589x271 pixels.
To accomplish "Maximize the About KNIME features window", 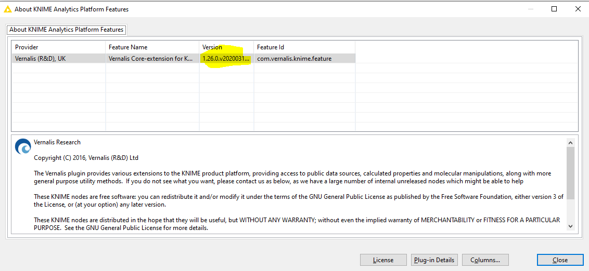I will point(554,9).
